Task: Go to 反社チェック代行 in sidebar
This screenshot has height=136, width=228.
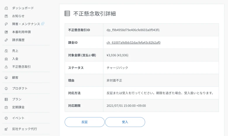Action: click(24, 129)
